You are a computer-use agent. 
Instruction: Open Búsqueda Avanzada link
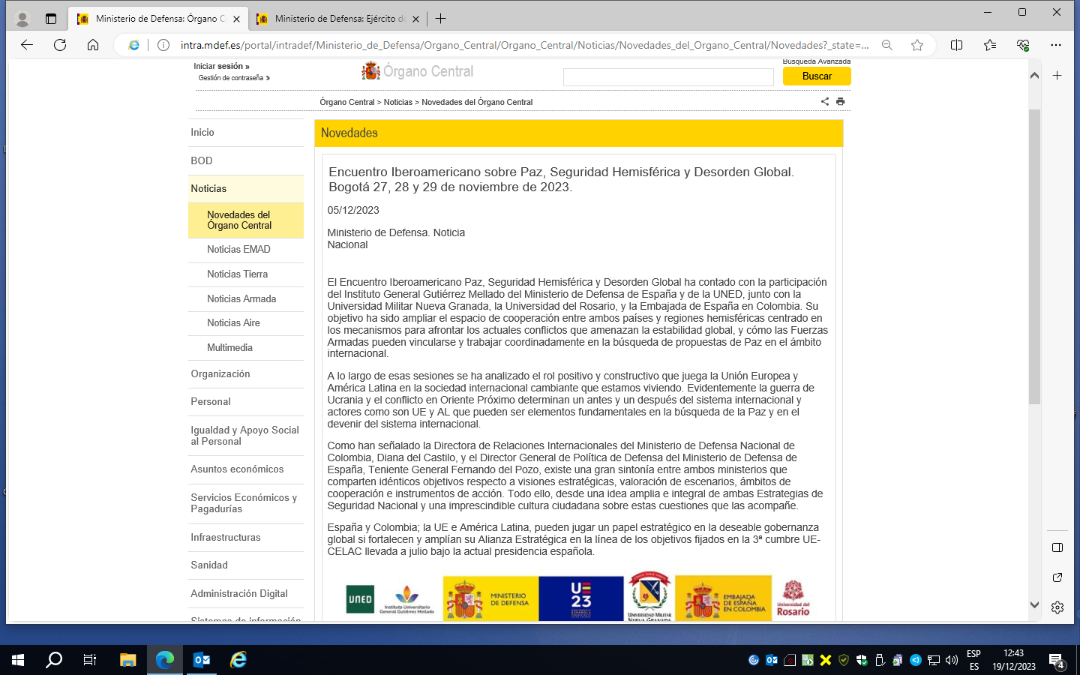[x=816, y=61]
